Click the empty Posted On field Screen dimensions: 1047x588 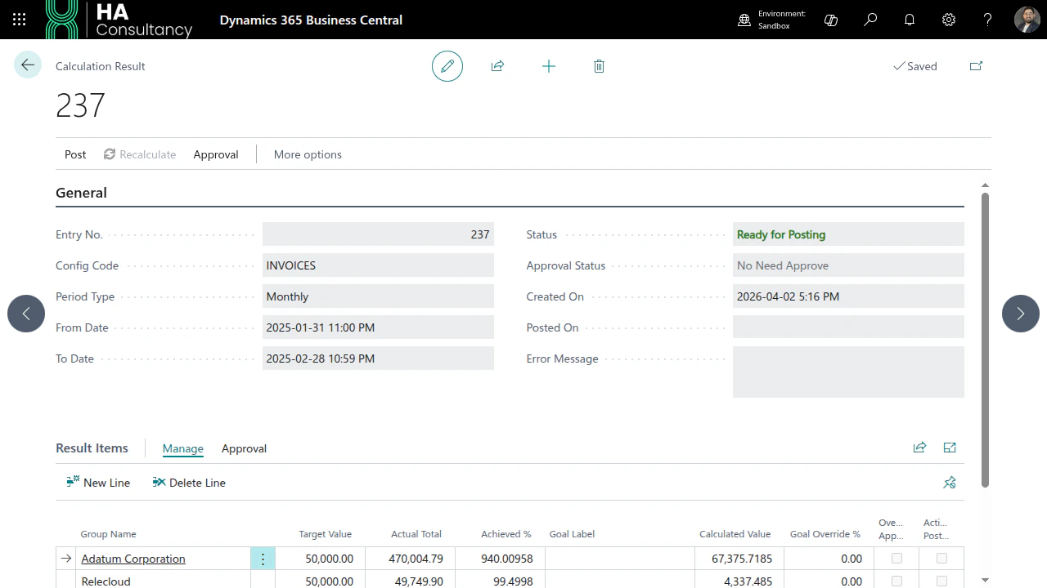848,327
